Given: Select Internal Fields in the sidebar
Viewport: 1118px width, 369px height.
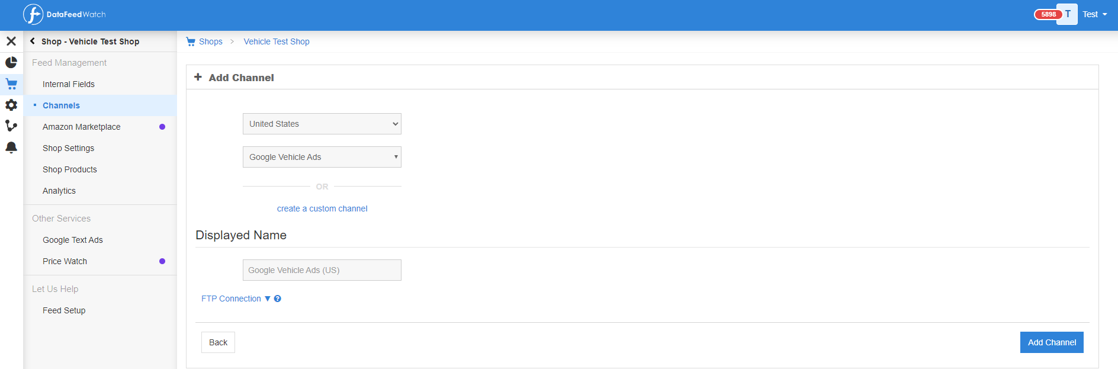Looking at the screenshot, I should pyautogui.click(x=69, y=84).
